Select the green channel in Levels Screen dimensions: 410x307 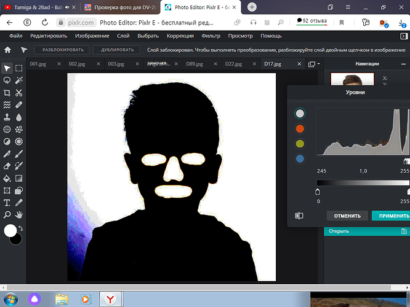[x=300, y=144]
